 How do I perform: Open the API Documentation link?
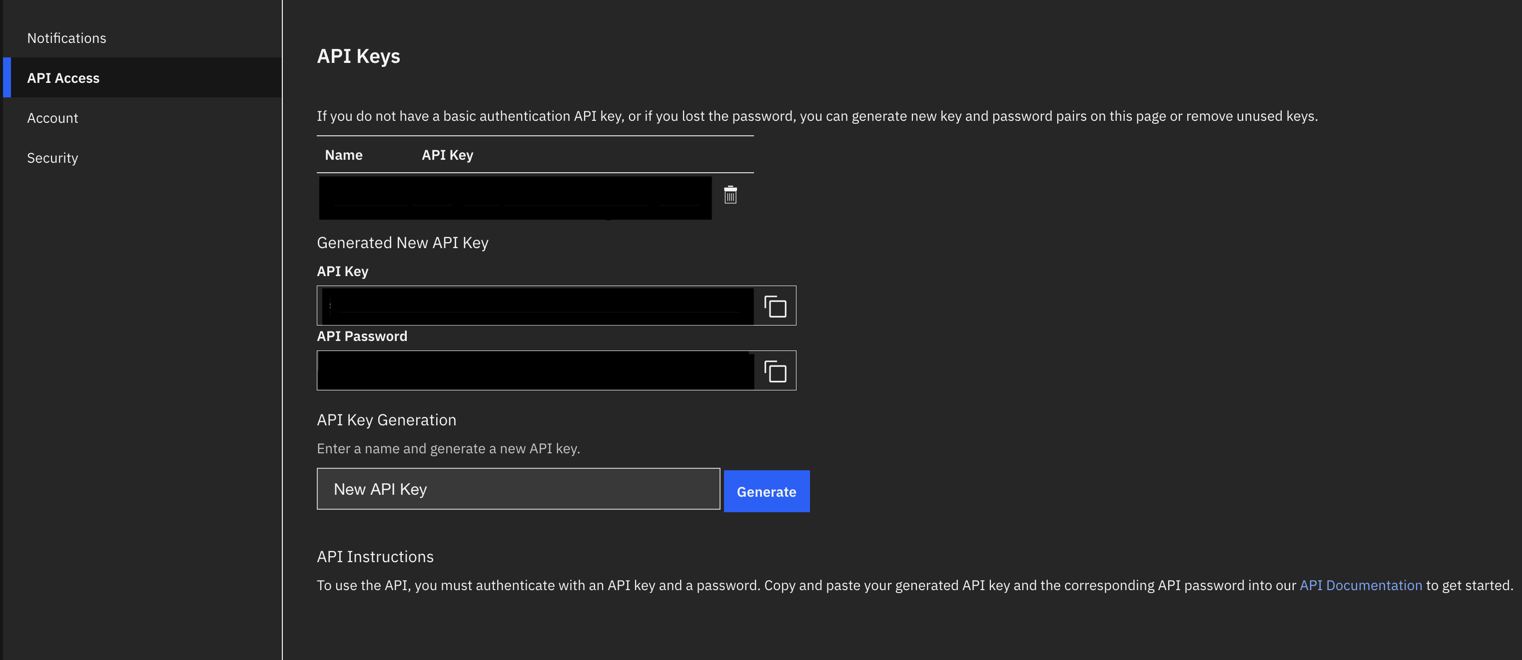pyautogui.click(x=1361, y=585)
